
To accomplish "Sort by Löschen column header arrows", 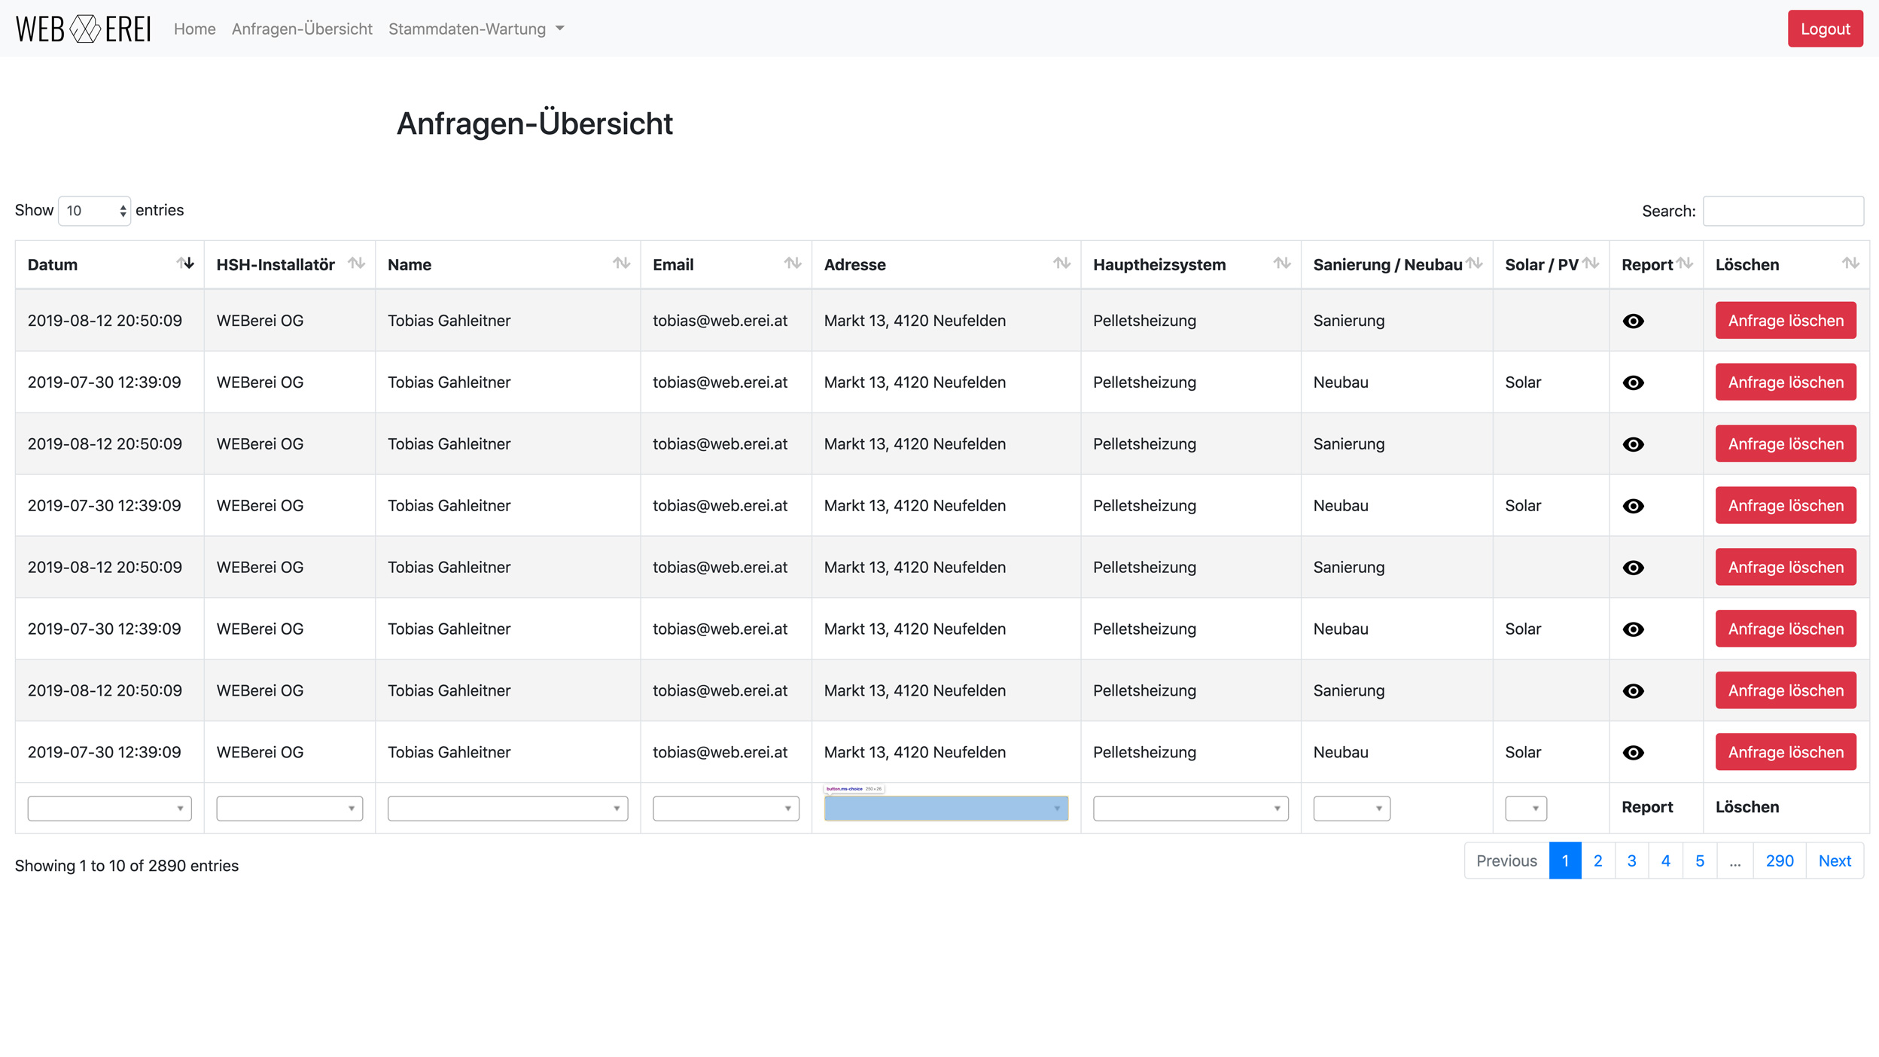I will [x=1850, y=263].
